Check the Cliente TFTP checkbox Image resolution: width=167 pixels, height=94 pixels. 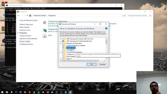click(63, 50)
